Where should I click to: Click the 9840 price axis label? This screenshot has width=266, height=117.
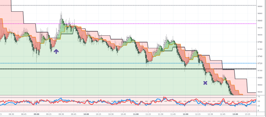(x=260, y=20)
